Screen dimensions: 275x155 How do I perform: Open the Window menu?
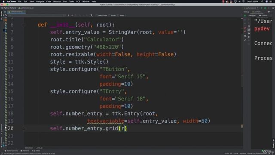tap(86, 1)
